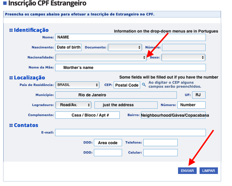This screenshot has width=232, height=186.
Task: Click the Localização section heading
Action: click(30, 78)
